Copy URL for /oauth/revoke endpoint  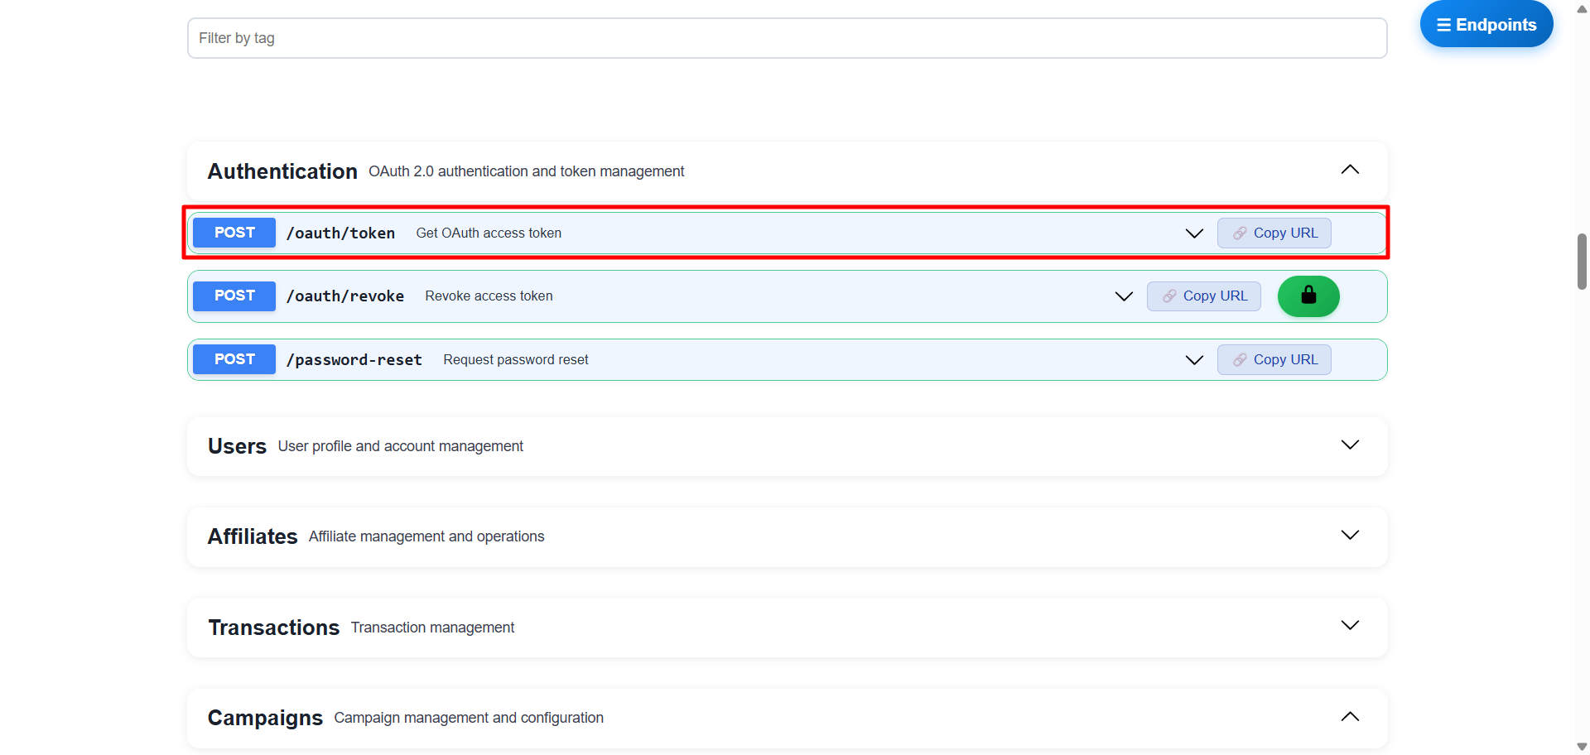(1203, 296)
